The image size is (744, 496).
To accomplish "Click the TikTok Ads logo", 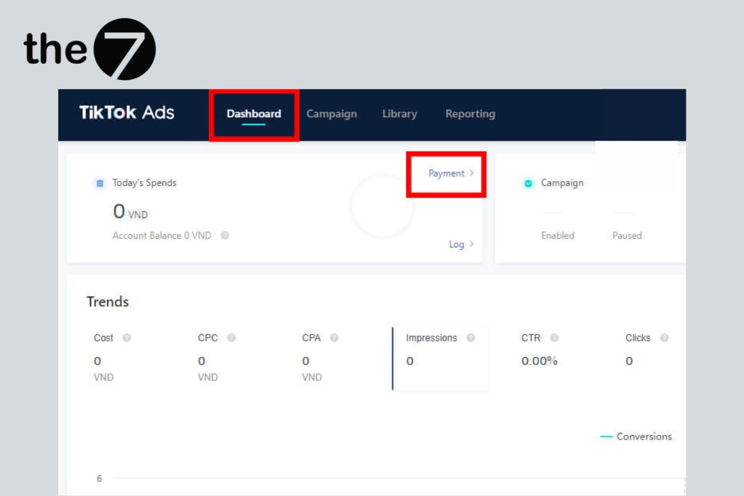I will pos(126,113).
